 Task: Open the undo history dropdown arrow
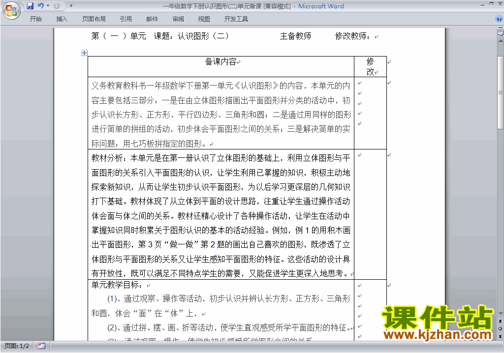coord(48,6)
